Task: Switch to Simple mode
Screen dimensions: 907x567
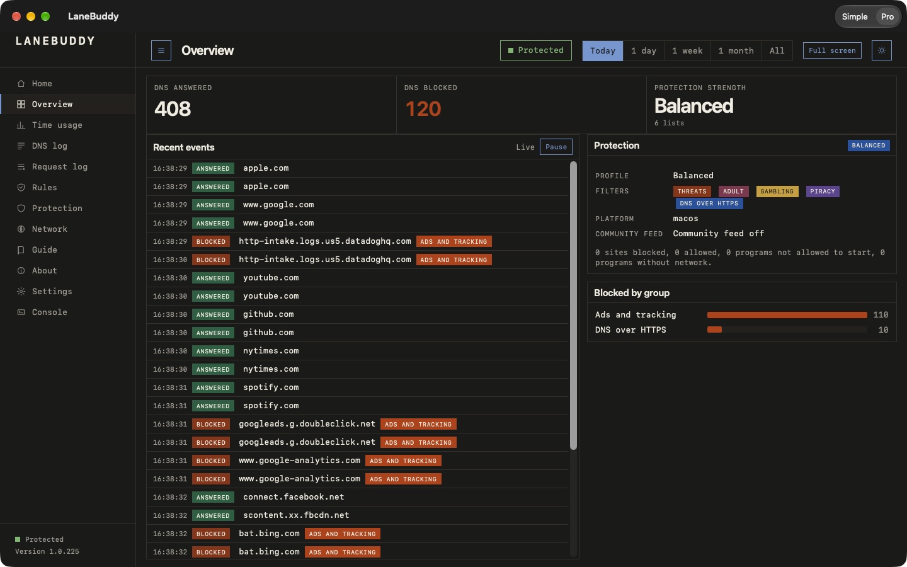Action: [855, 17]
